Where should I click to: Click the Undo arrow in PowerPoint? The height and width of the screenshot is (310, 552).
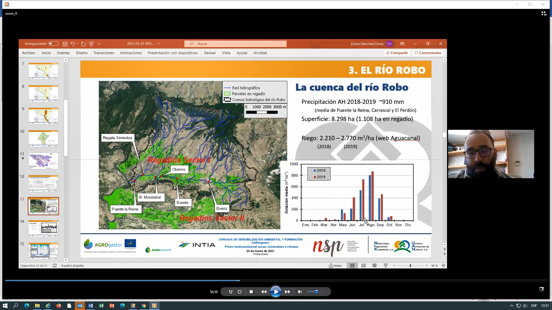coord(73,44)
